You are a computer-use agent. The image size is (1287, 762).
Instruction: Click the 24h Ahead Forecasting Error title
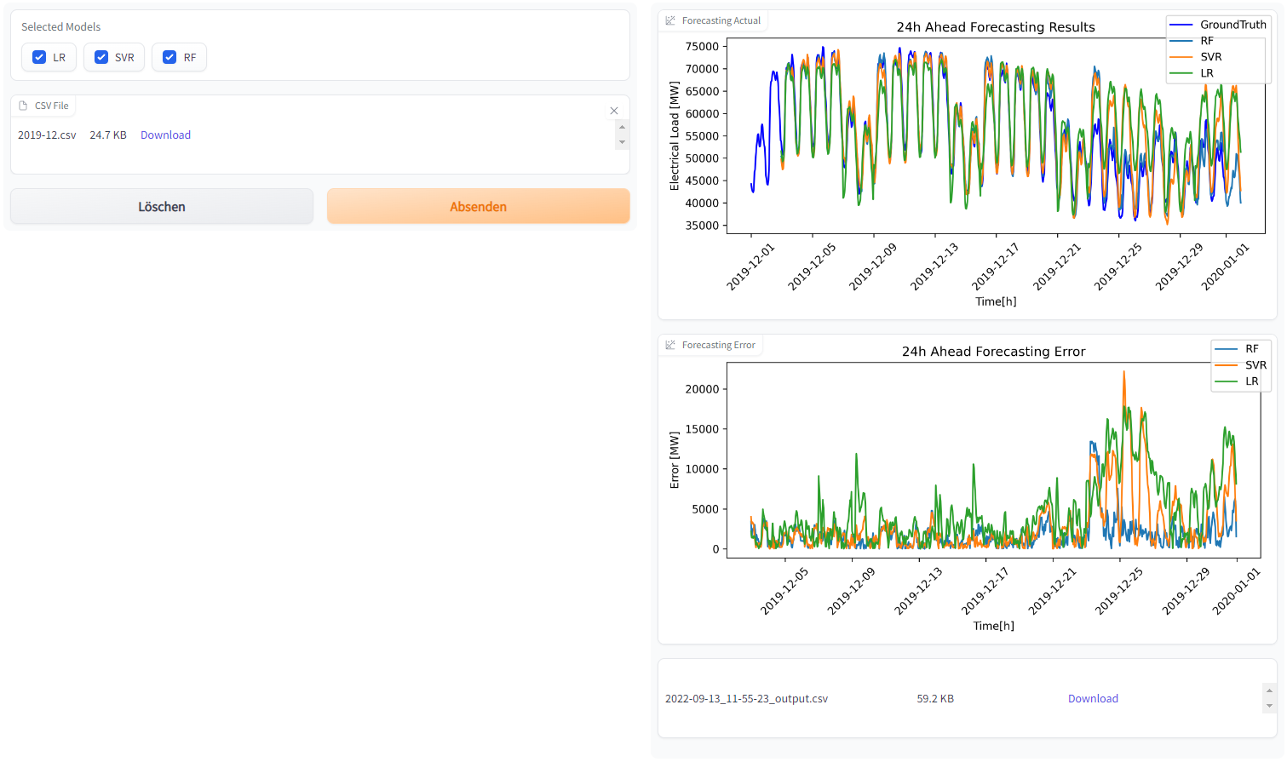coord(994,352)
